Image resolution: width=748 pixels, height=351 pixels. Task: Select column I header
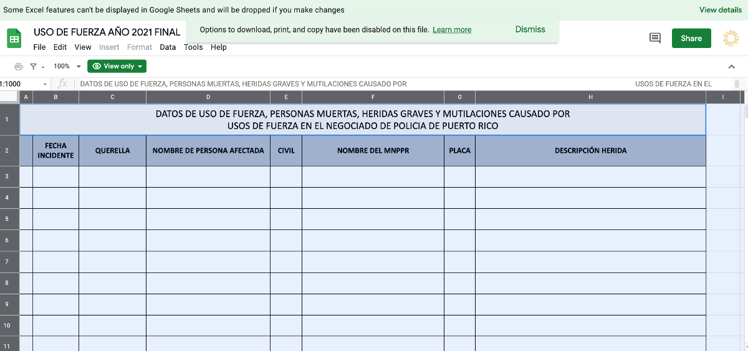pyautogui.click(x=723, y=97)
